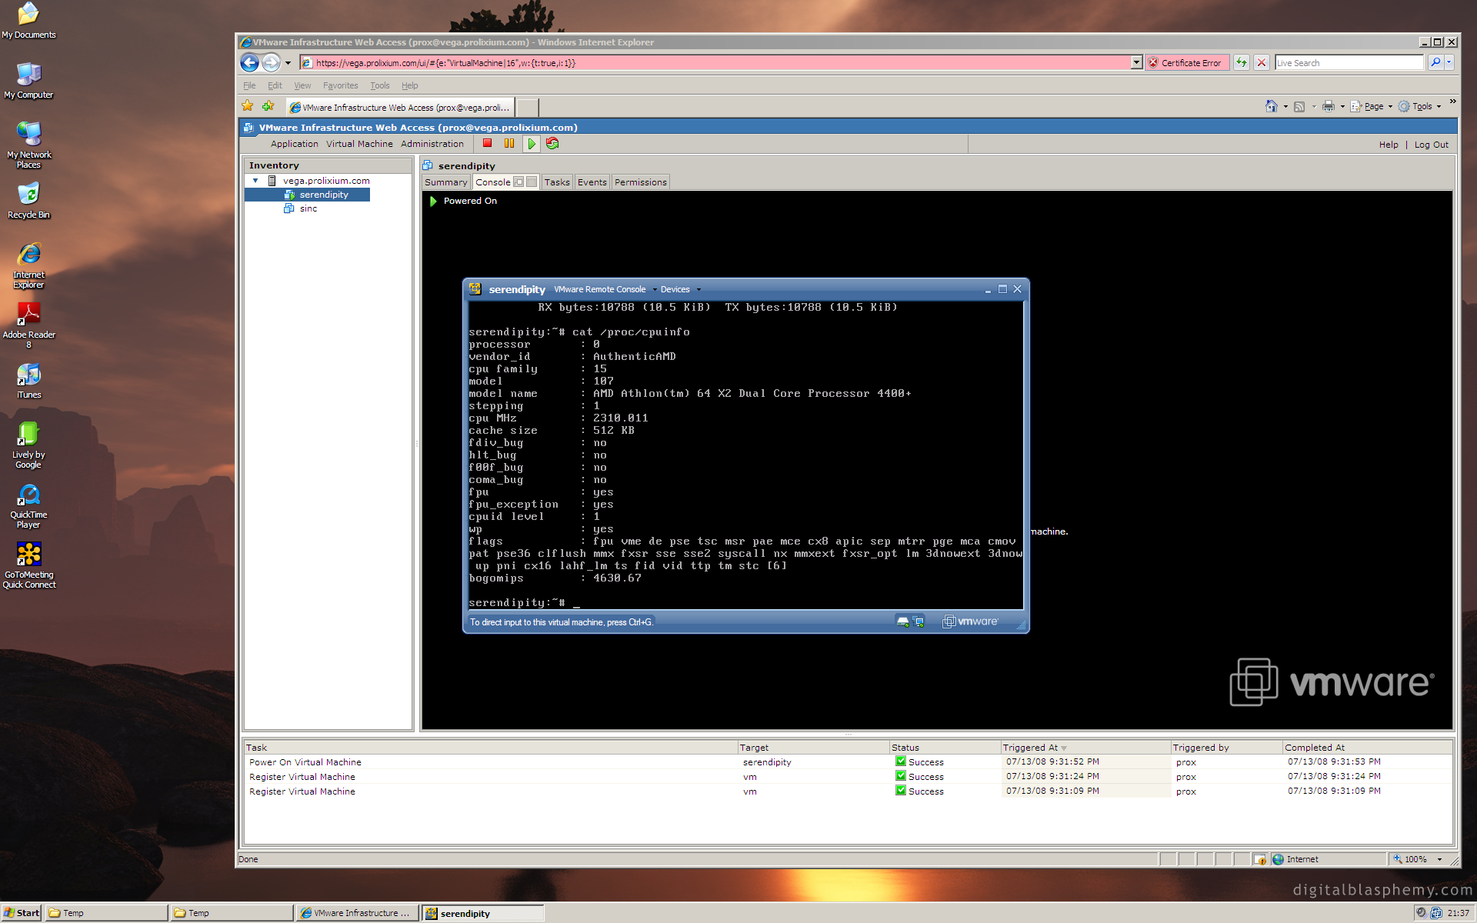Open the empty new tab button
The width and height of the screenshot is (1477, 923).
[x=527, y=107]
